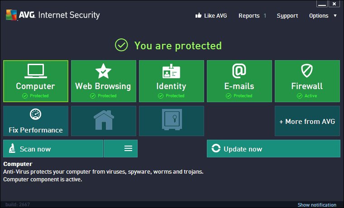Open scan options hamburger menu
Viewport: 344px width, 208px height.
coord(121,149)
